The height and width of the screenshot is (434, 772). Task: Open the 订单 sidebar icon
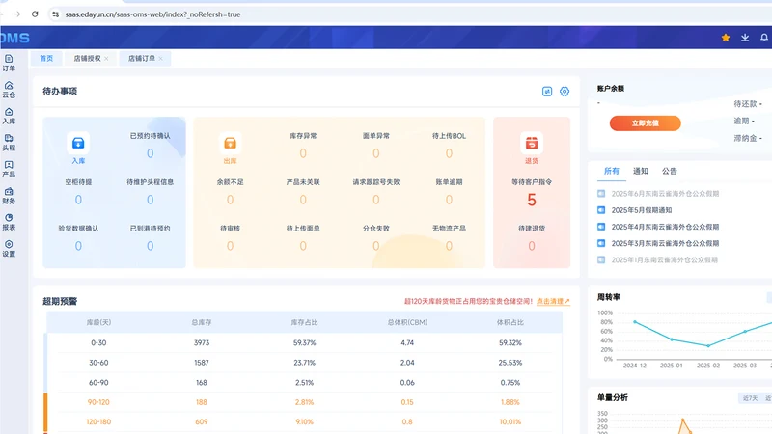[9, 63]
